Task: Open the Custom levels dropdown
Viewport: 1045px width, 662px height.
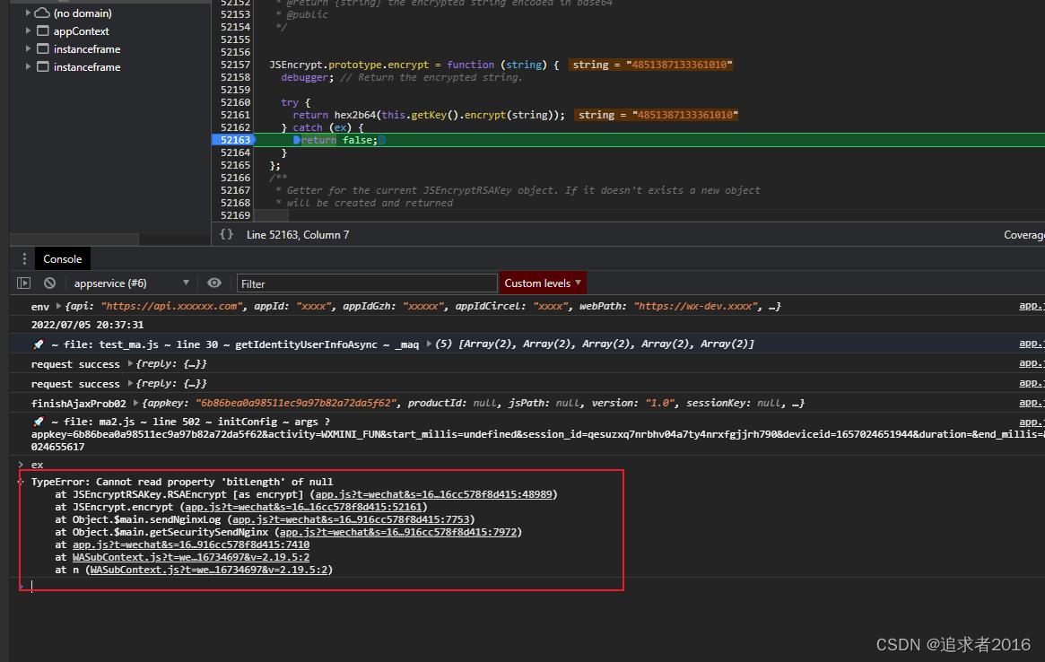Action: point(543,283)
